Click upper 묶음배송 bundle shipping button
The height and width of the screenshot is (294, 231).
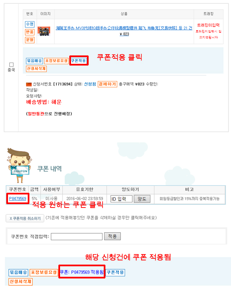[x=34, y=61]
